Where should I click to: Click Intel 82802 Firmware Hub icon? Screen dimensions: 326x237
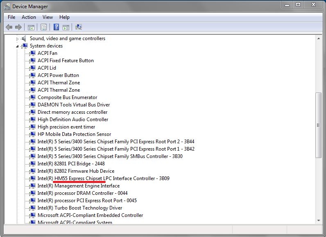click(32, 171)
